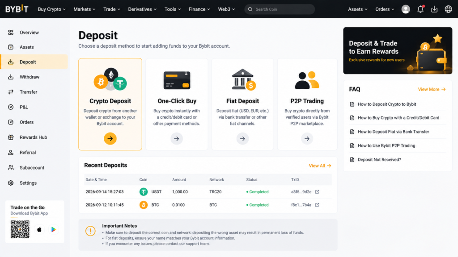The height and width of the screenshot is (257, 458).
Task: Click the Withdraw icon in sidebar
Action: point(11,77)
